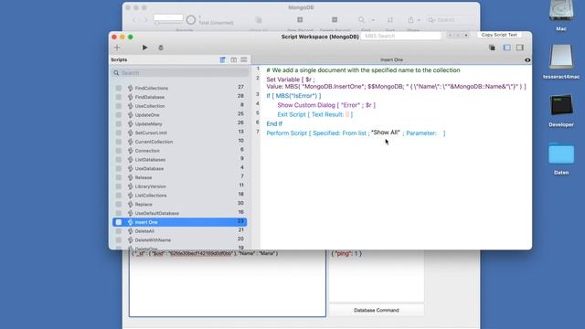Click the script icon beside LibraryVersion
Screen dimensions: 585x329
coord(130,186)
